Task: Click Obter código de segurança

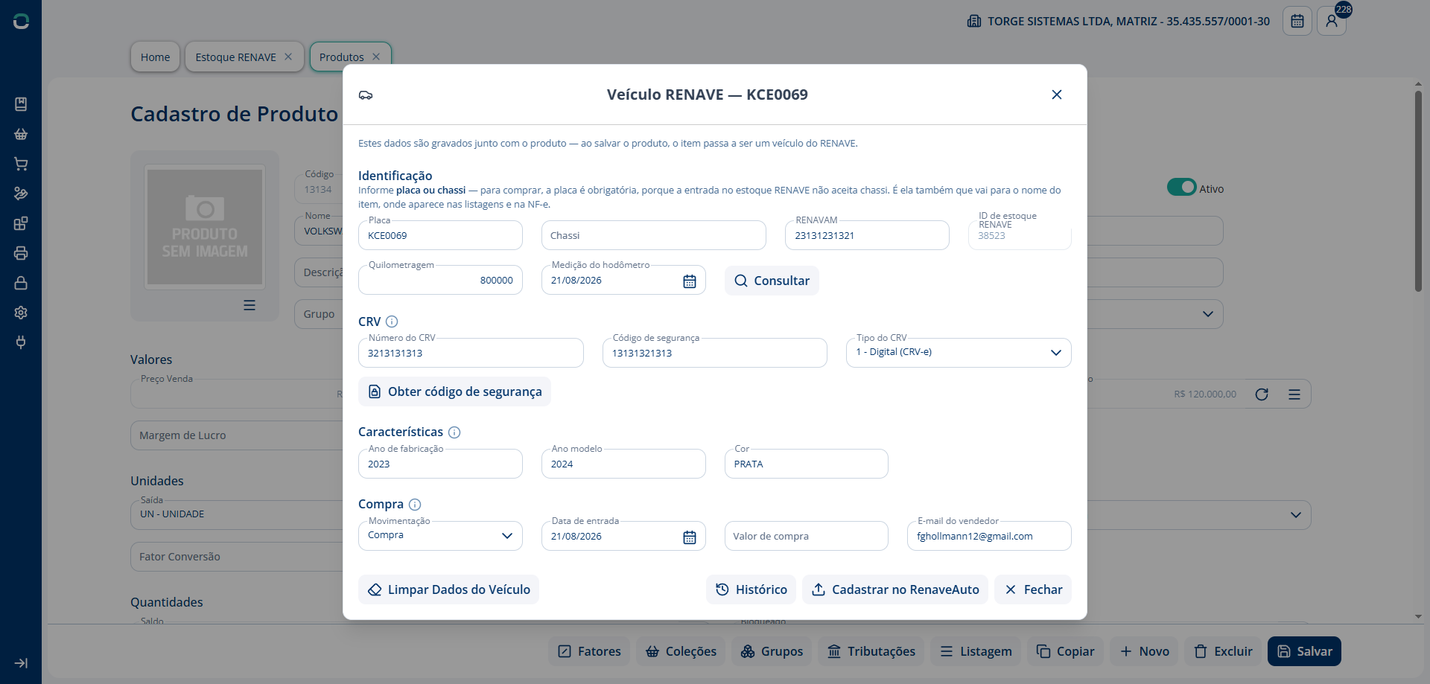Action: (x=454, y=391)
